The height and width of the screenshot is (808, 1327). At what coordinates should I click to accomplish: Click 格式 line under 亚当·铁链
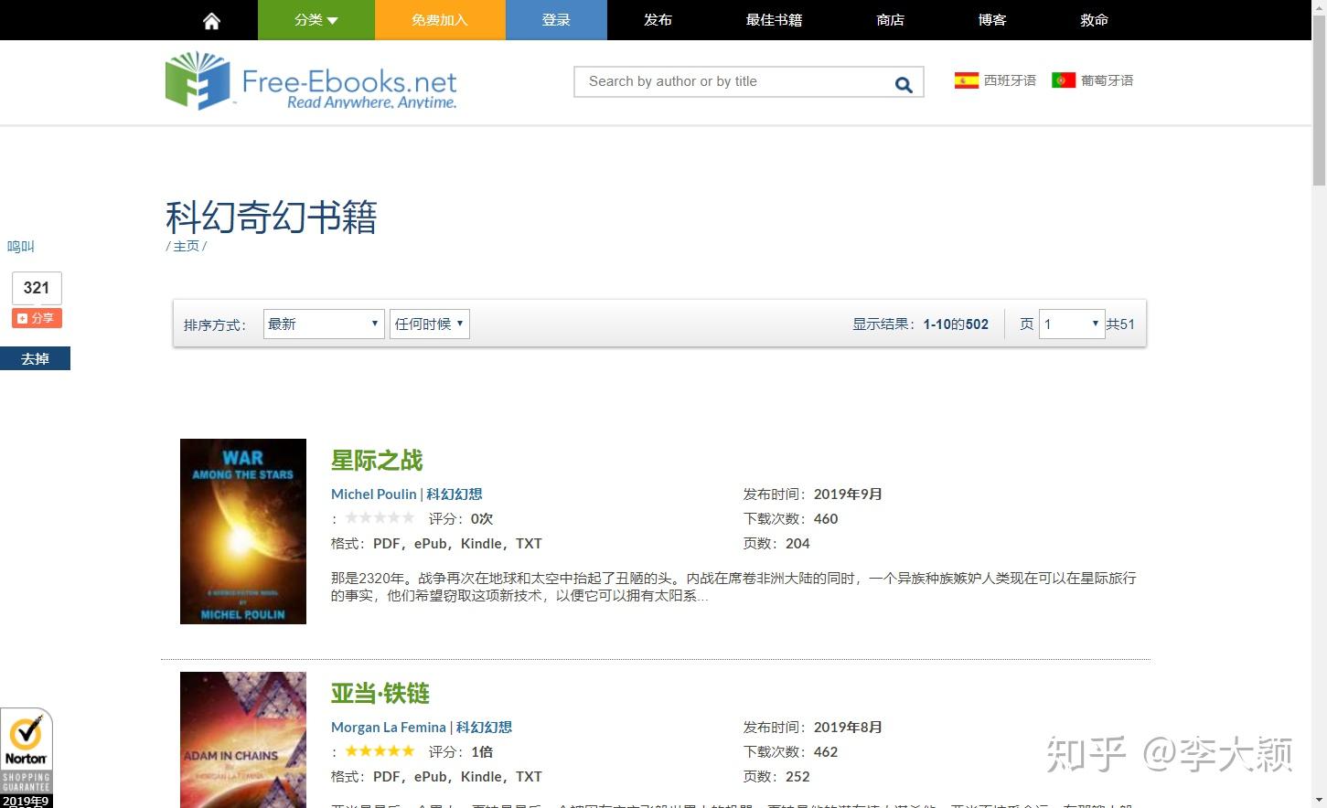436,777
